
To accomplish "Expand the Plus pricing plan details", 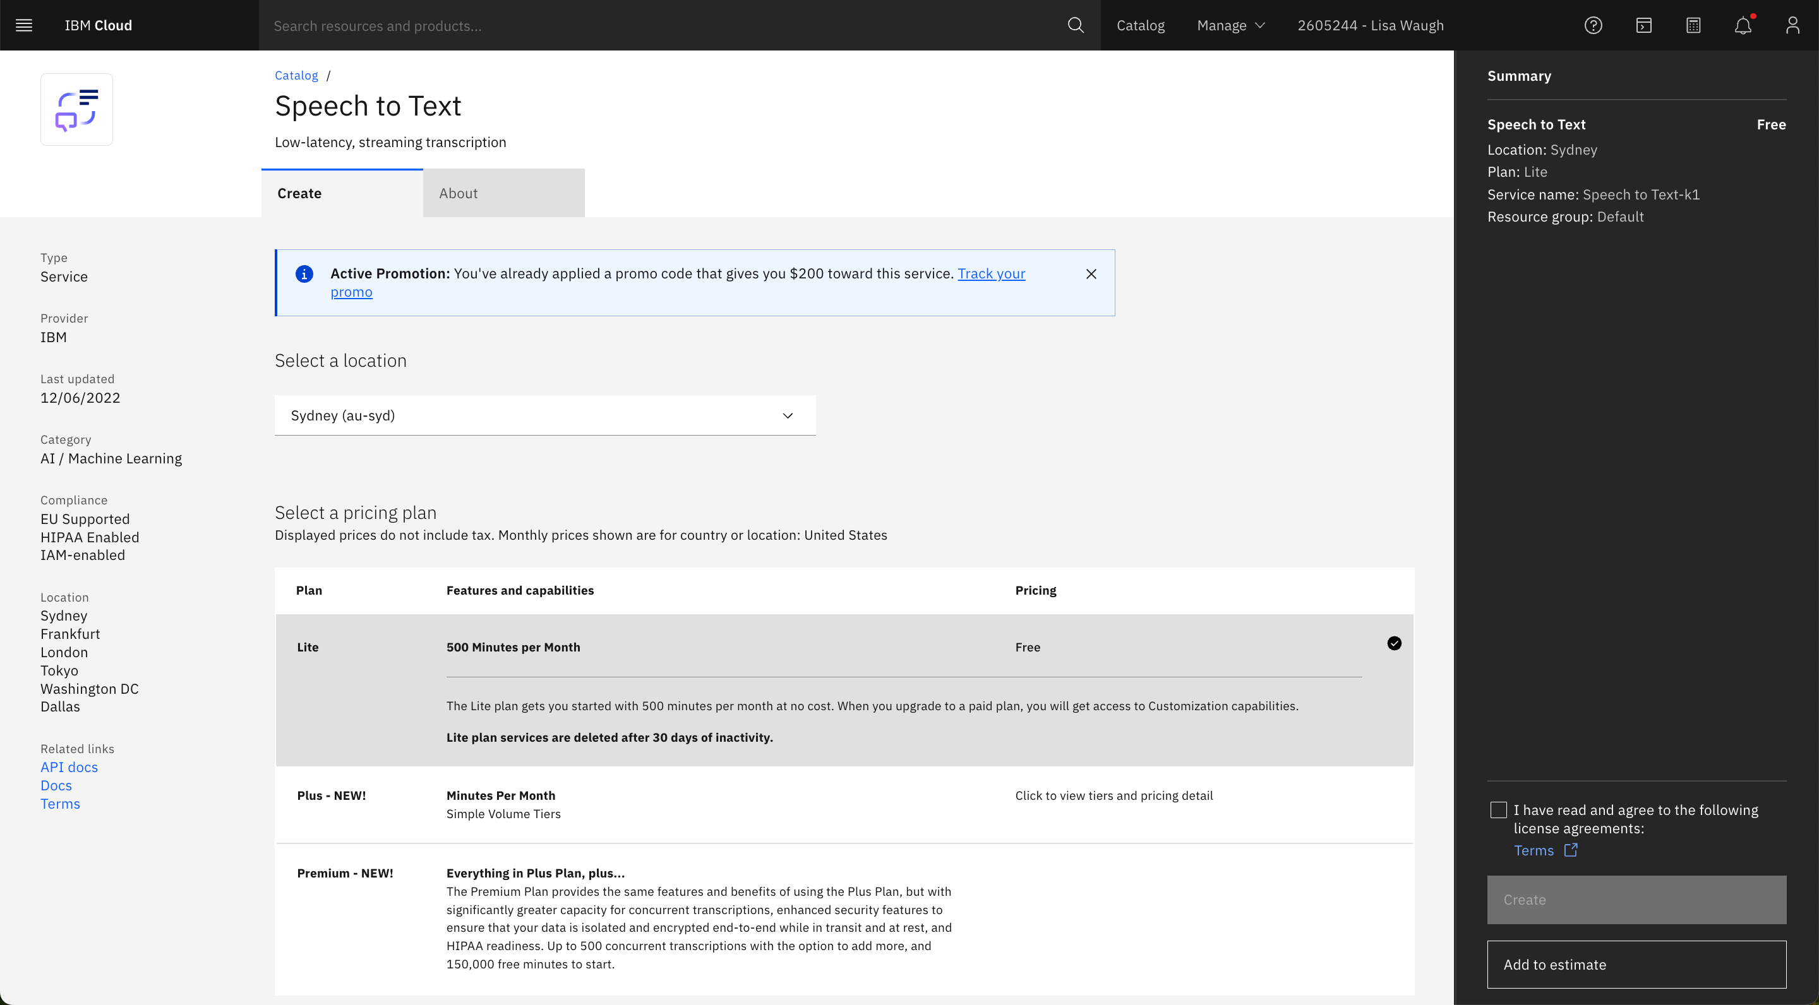I will (x=1114, y=795).
